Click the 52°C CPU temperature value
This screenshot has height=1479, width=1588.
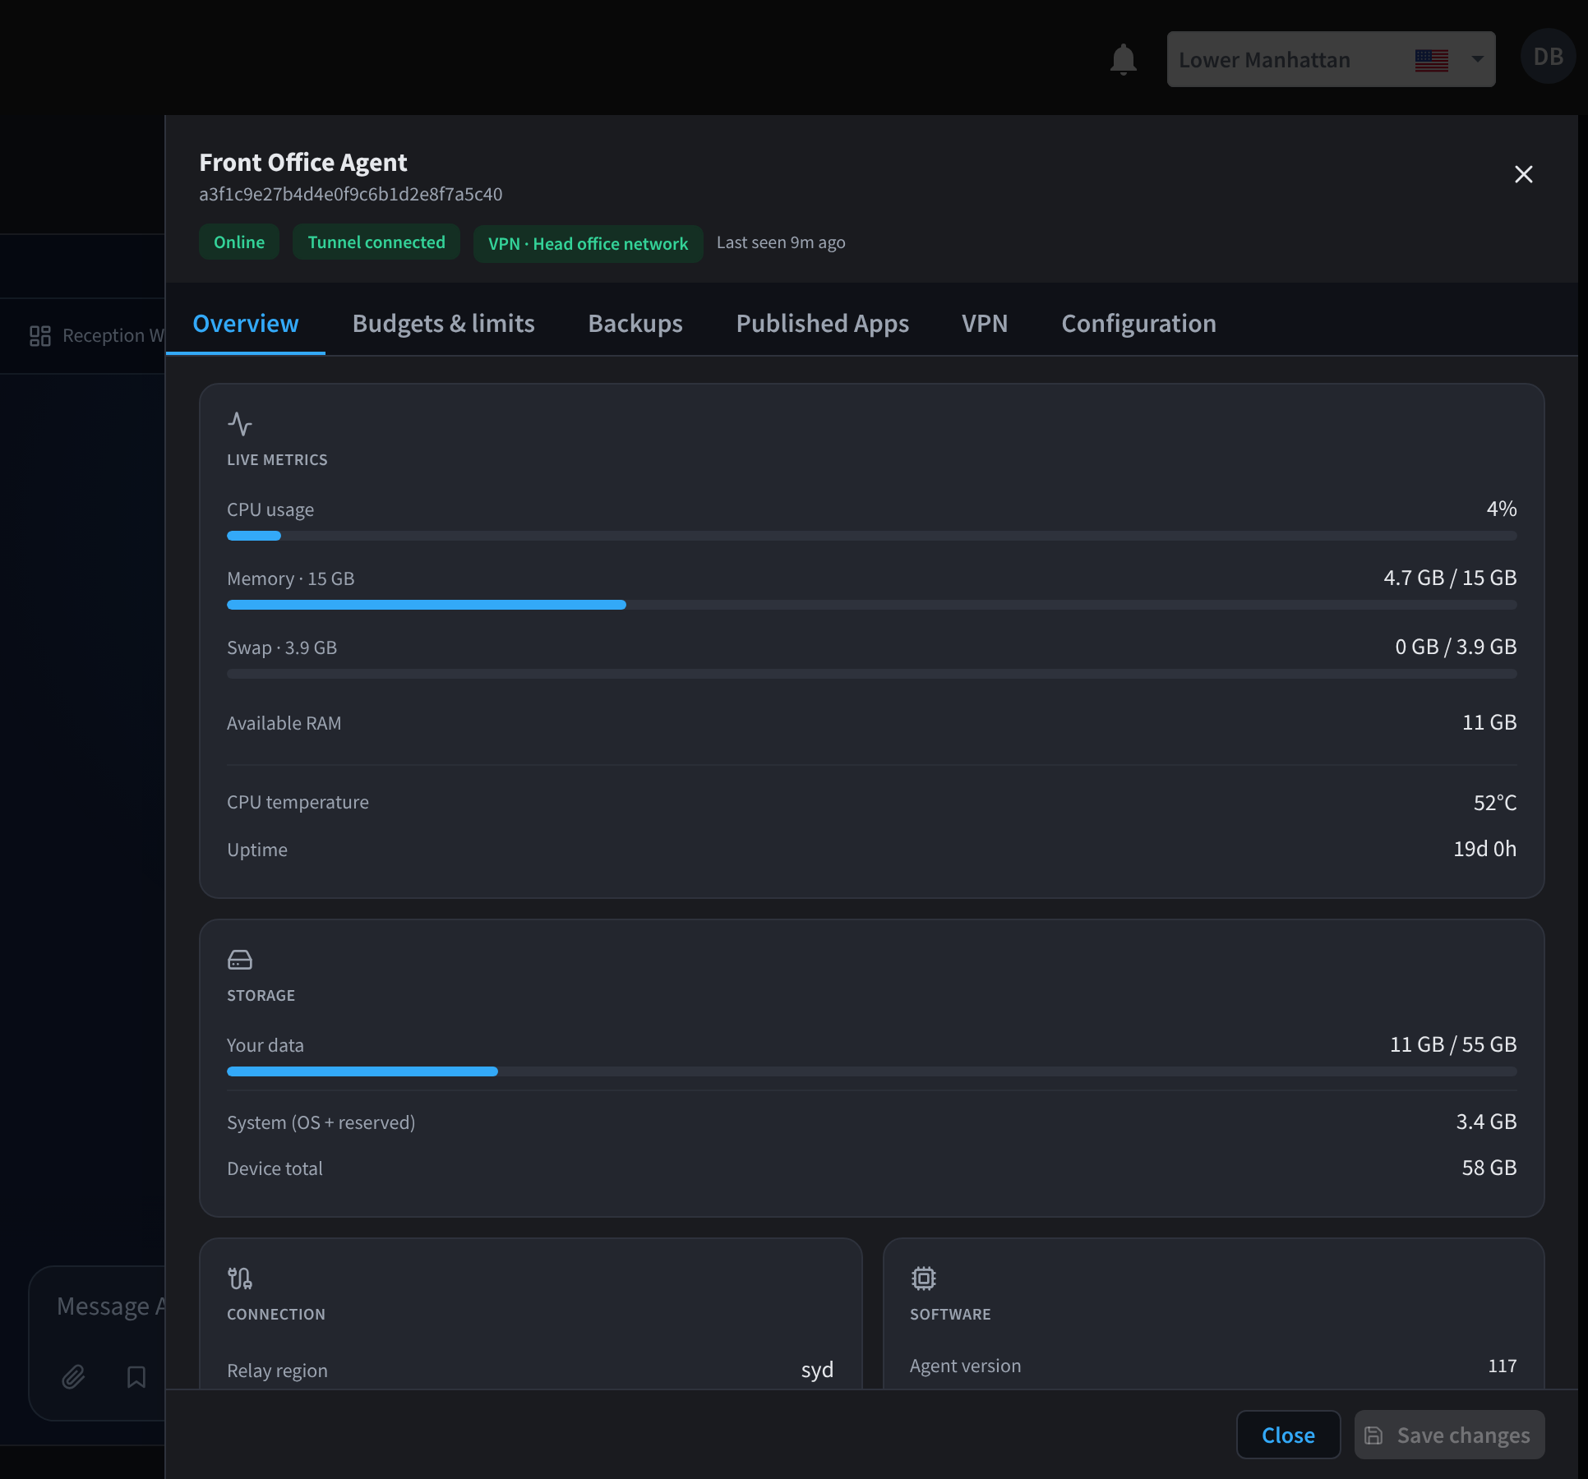[1494, 803]
